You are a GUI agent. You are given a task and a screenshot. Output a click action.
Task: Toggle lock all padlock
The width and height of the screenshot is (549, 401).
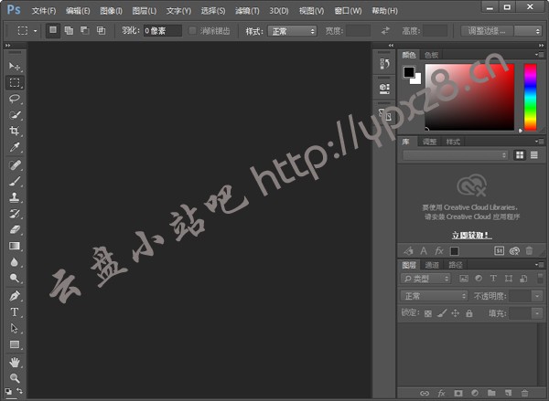coord(469,313)
